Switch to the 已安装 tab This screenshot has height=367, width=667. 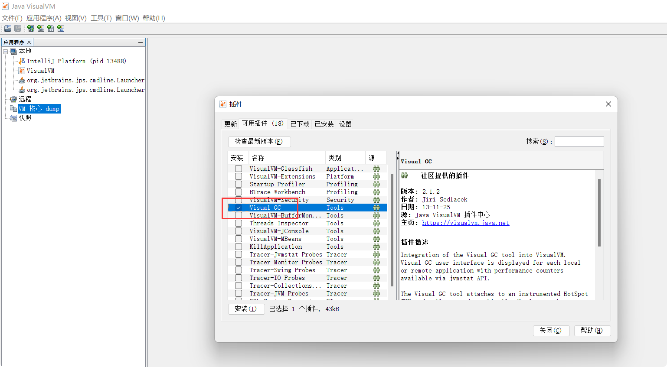coord(324,124)
